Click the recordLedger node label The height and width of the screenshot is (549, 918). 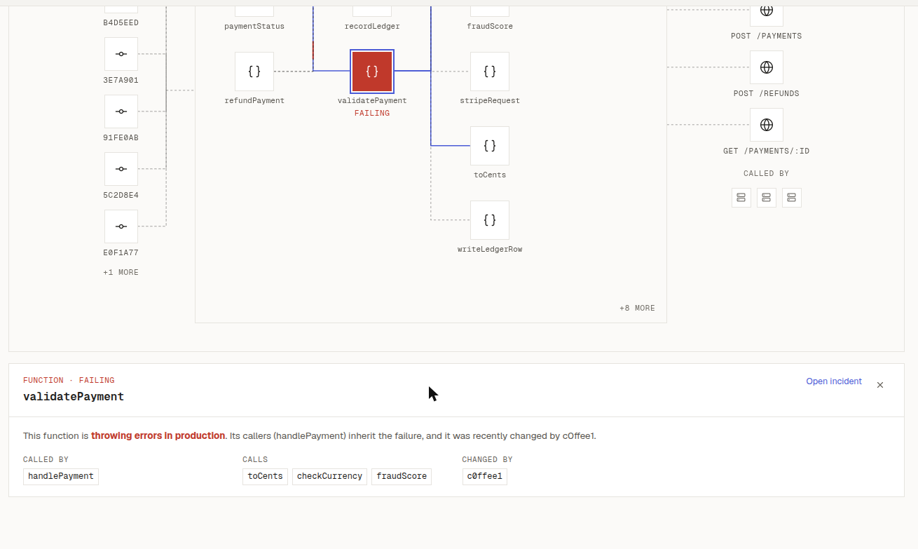[x=372, y=26]
